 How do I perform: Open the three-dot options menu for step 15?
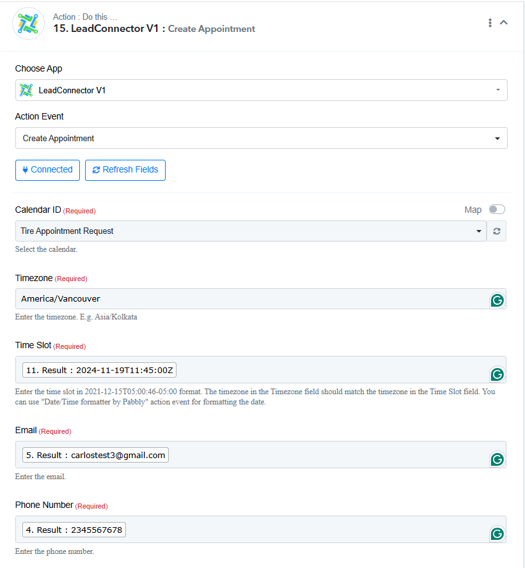pos(490,23)
